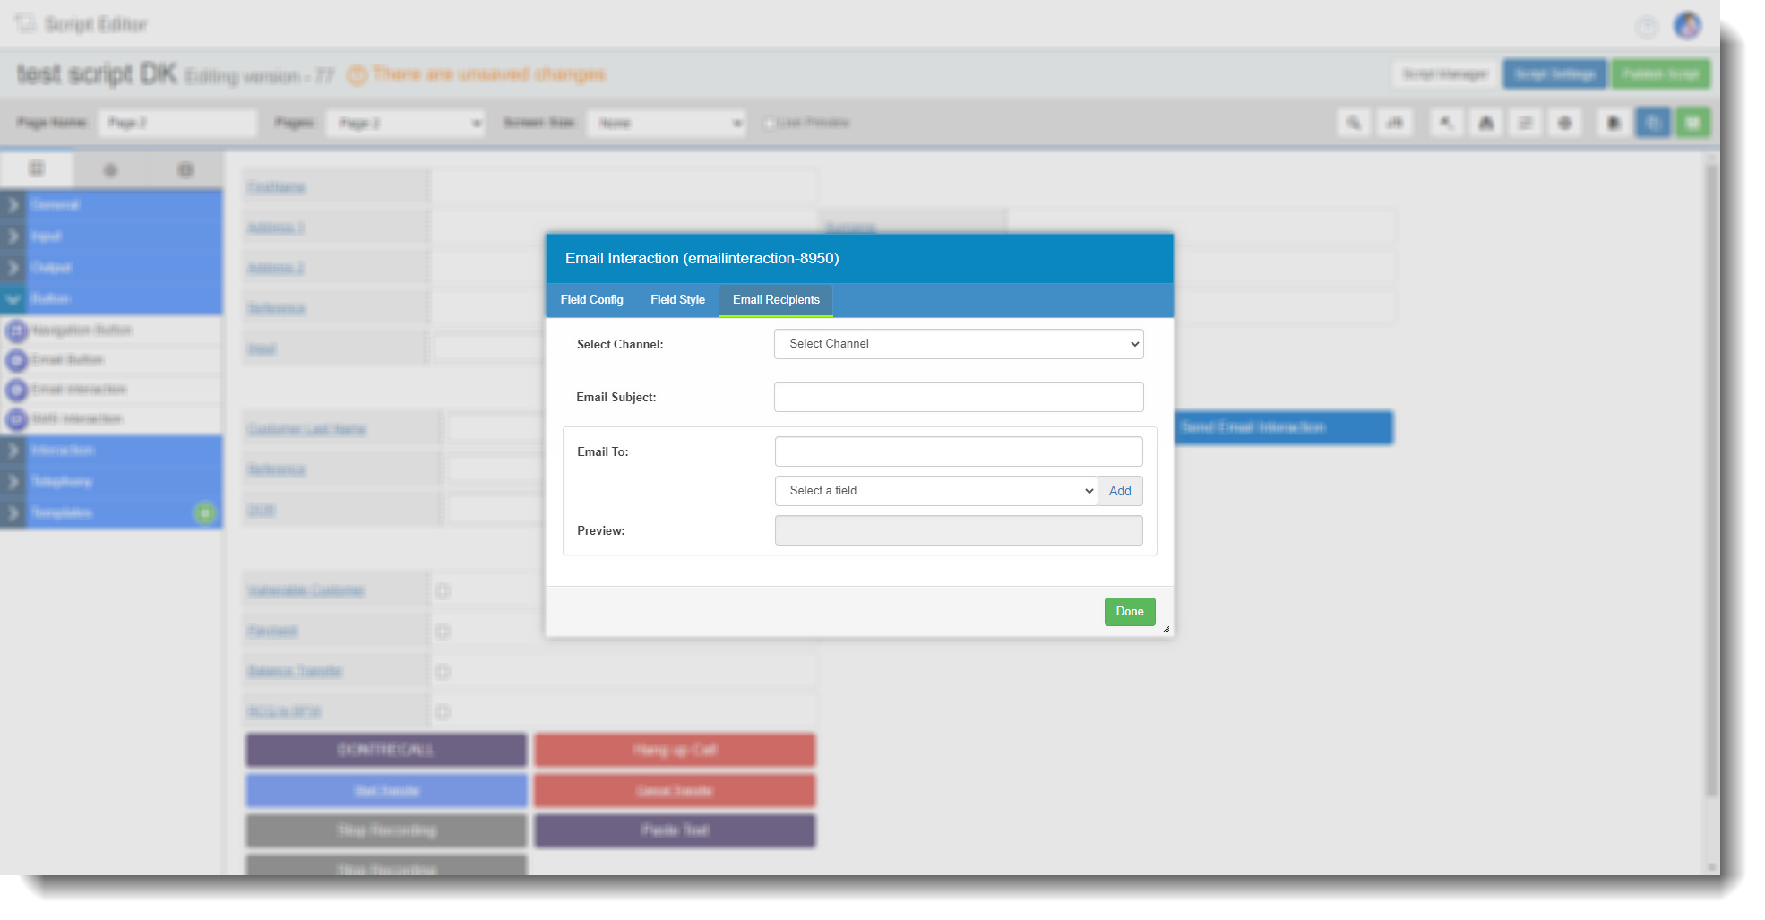The image size is (1765, 920).
Task: Click the crosshair target icon in the toolbar
Action: tap(1565, 123)
